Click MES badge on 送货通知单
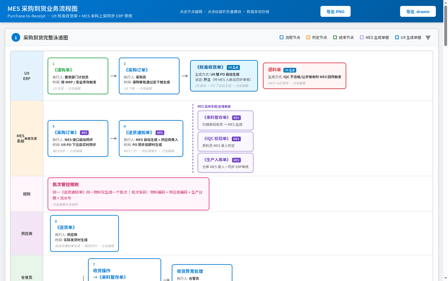Viewport: 448px width, 281px height. pos(160,133)
